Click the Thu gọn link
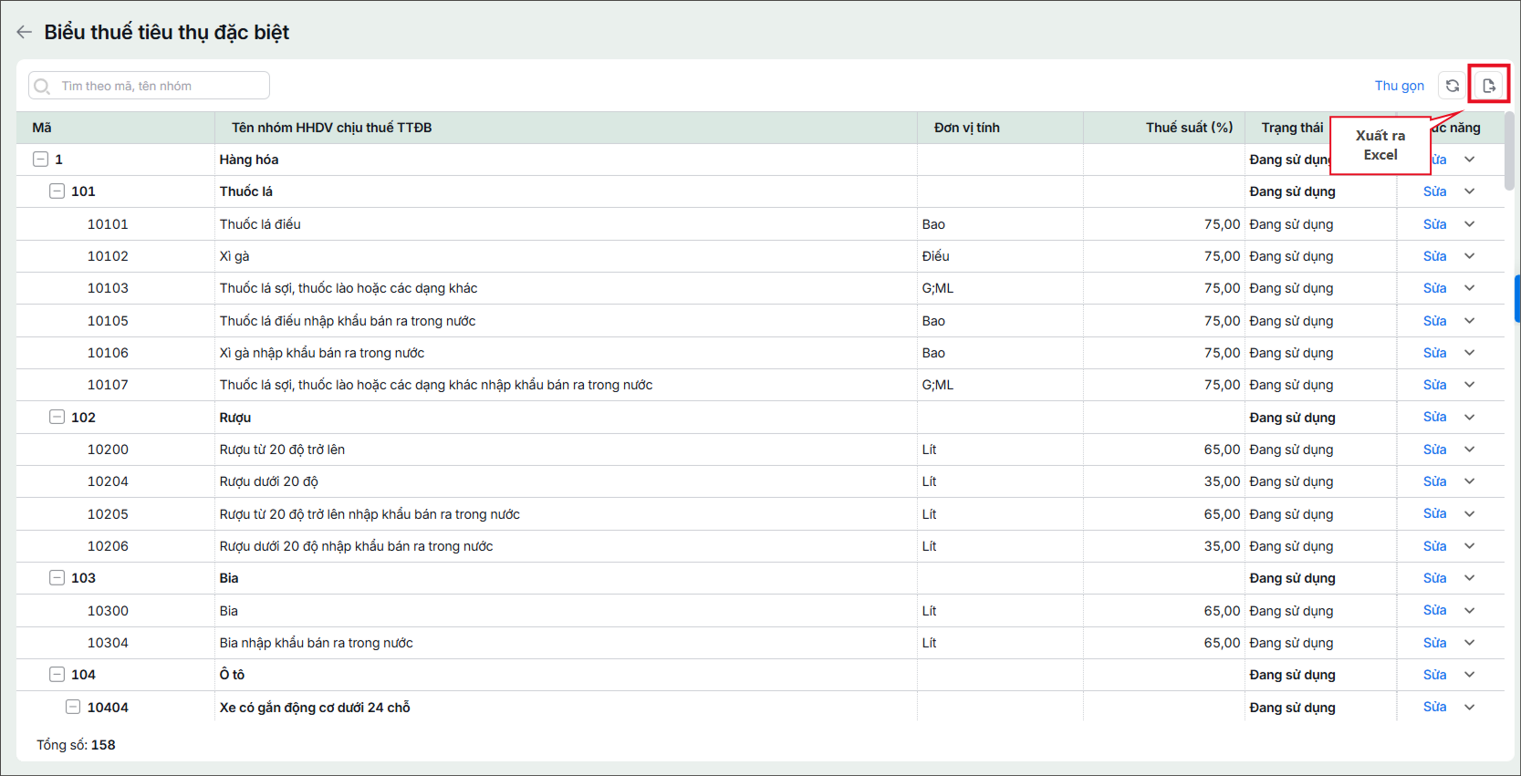Screen dimensions: 1521x776 click(1399, 86)
